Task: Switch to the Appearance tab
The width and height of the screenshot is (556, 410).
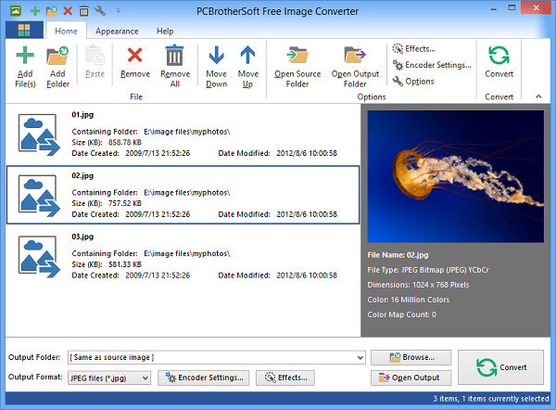Action: (x=117, y=31)
